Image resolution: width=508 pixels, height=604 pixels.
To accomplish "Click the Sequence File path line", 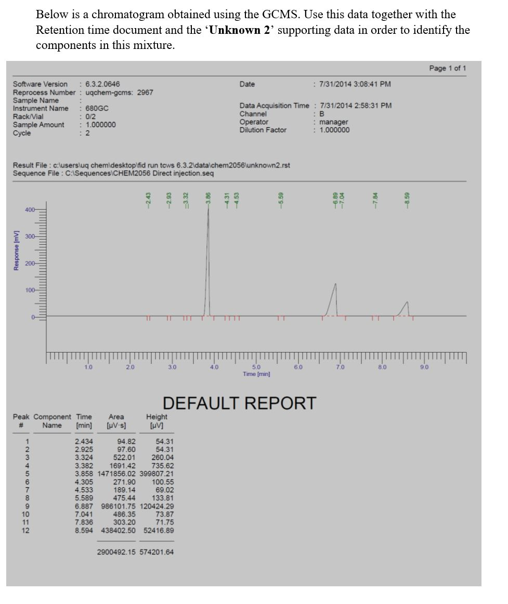I will (x=113, y=173).
